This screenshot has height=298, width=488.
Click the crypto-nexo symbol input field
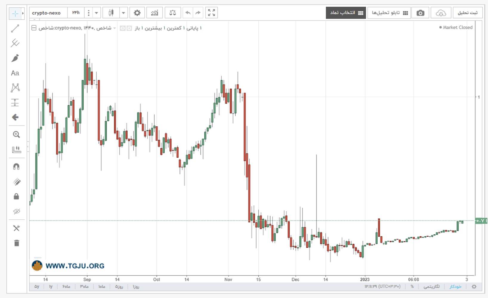[48, 13]
